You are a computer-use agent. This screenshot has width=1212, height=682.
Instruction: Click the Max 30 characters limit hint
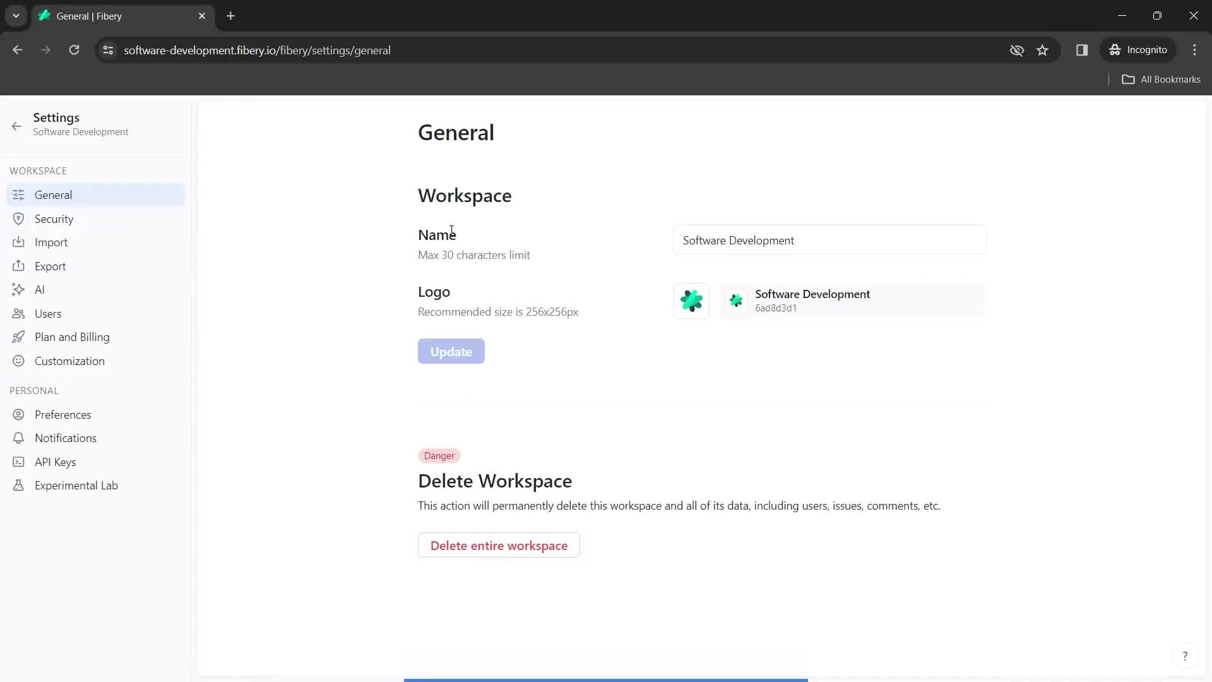(x=474, y=255)
